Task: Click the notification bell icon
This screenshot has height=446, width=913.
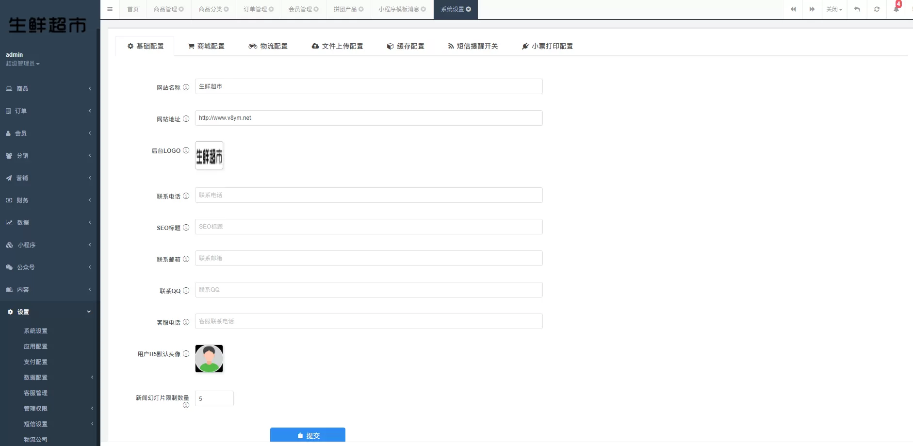Action: [x=896, y=9]
